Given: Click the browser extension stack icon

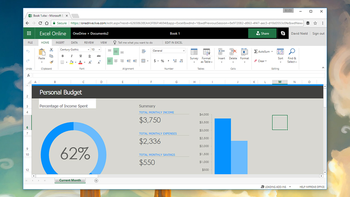Looking at the screenshot, I should (x=308, y=23).
